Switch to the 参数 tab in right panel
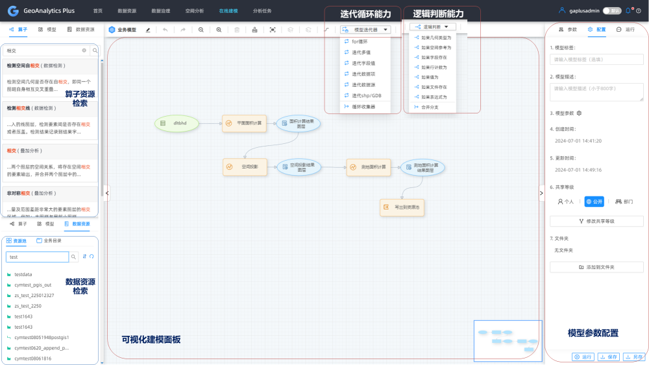Image resolution: width=649 pixels, height=365 pixels. tap(568, 29)
